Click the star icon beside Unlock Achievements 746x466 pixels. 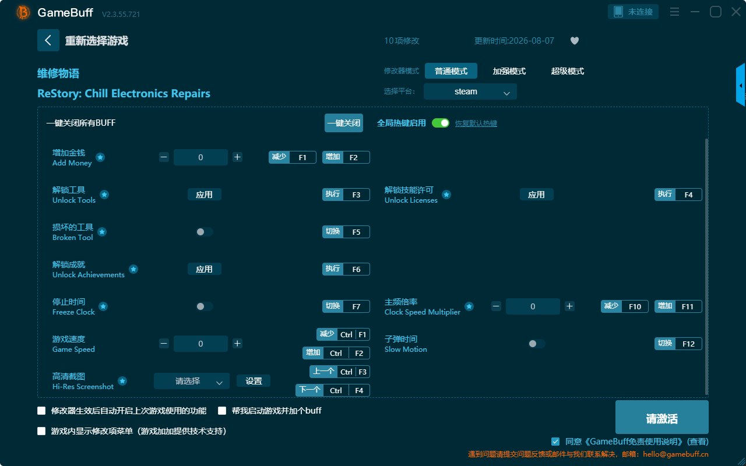(x=133, y=269)
